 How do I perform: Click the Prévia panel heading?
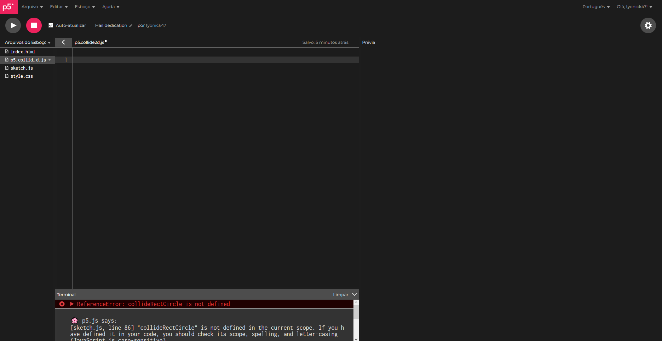(368, 42)
